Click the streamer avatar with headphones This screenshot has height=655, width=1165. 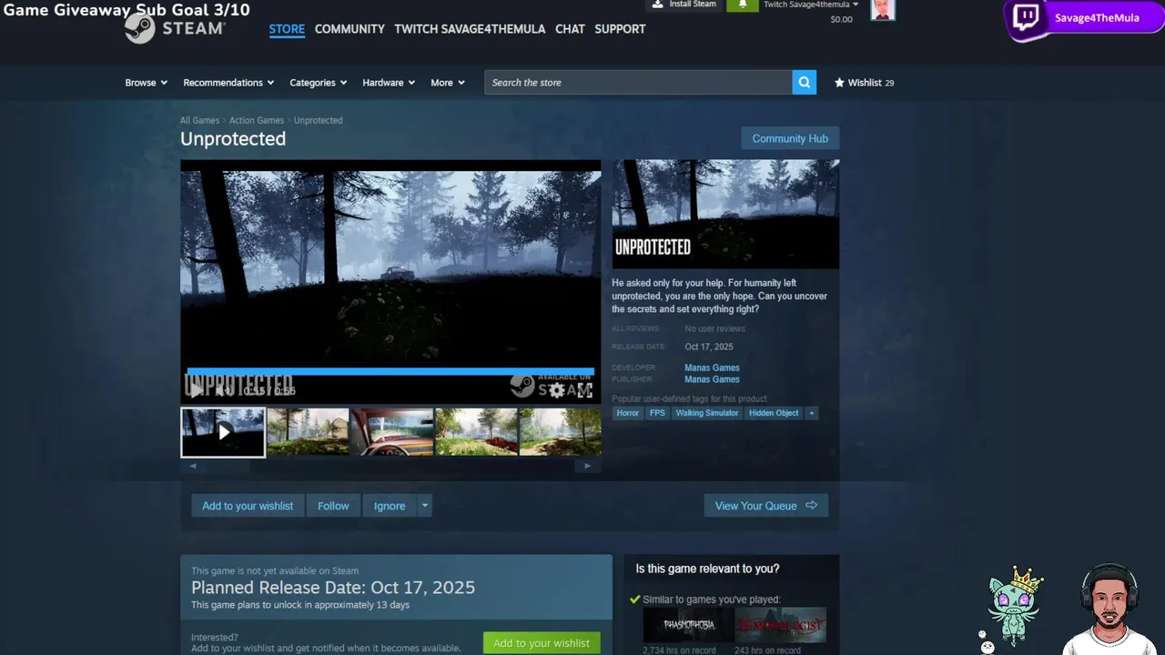(1109, 608)
